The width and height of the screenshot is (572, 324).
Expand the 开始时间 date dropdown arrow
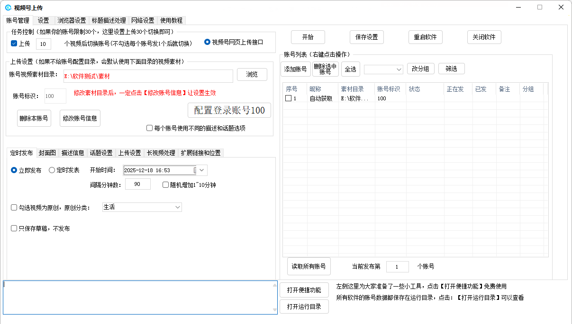tap(202, 170)
